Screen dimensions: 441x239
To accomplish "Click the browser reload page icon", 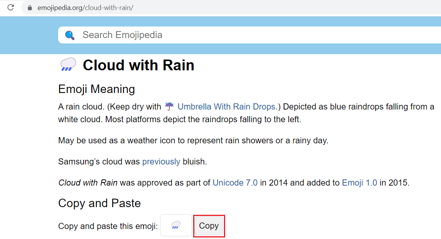I will [x=11, y=7].
